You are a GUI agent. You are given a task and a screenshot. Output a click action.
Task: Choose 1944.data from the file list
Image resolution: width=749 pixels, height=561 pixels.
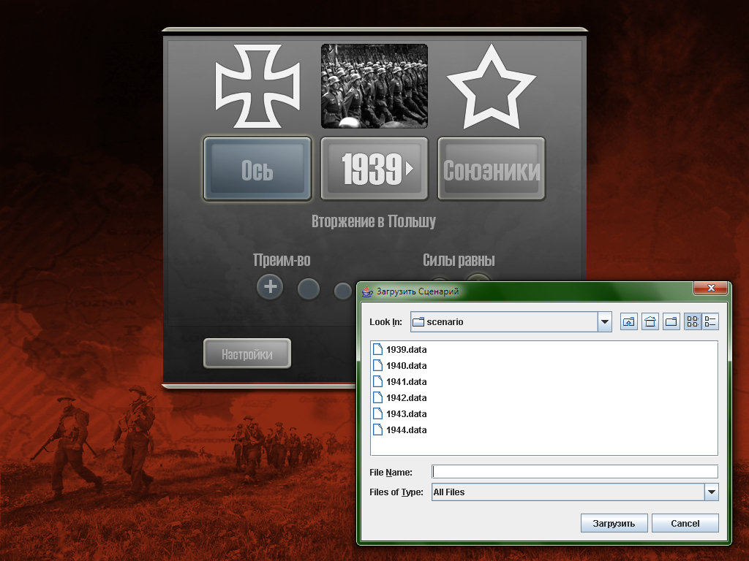point(406,430)
